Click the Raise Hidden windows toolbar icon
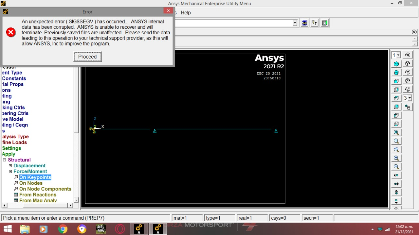Viewport: 419px width, 235px height. [x=305, y=23]
